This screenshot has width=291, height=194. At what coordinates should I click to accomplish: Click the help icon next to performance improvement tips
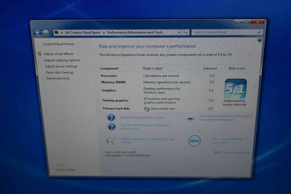click(111, 127)
